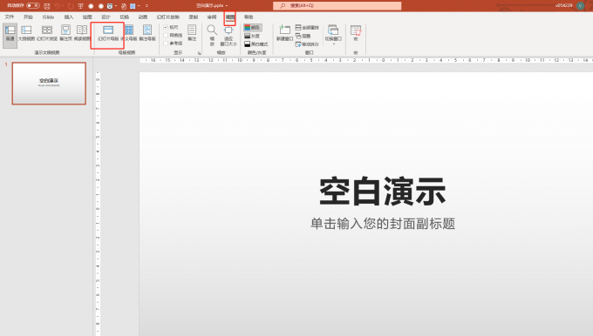Open Notes Page (备注页) view
This screenshot has height=336, width=593.
65,33
